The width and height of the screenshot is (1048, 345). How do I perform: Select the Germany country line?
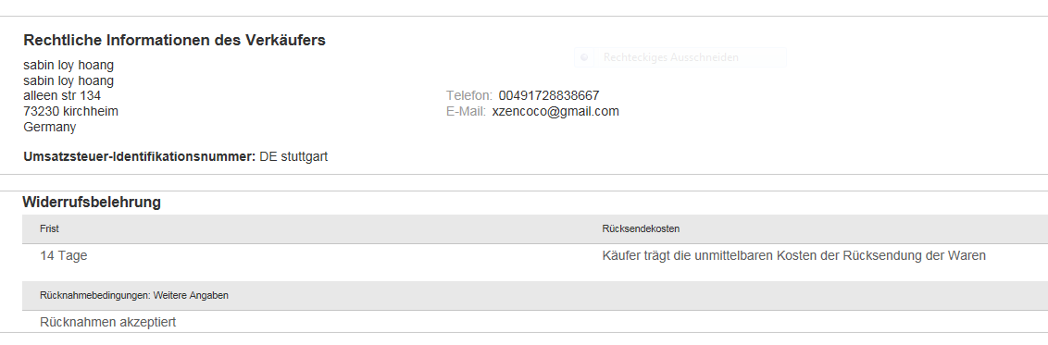(49, 127)
